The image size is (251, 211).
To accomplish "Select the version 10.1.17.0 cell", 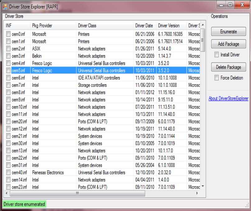I will pos(165,150).
